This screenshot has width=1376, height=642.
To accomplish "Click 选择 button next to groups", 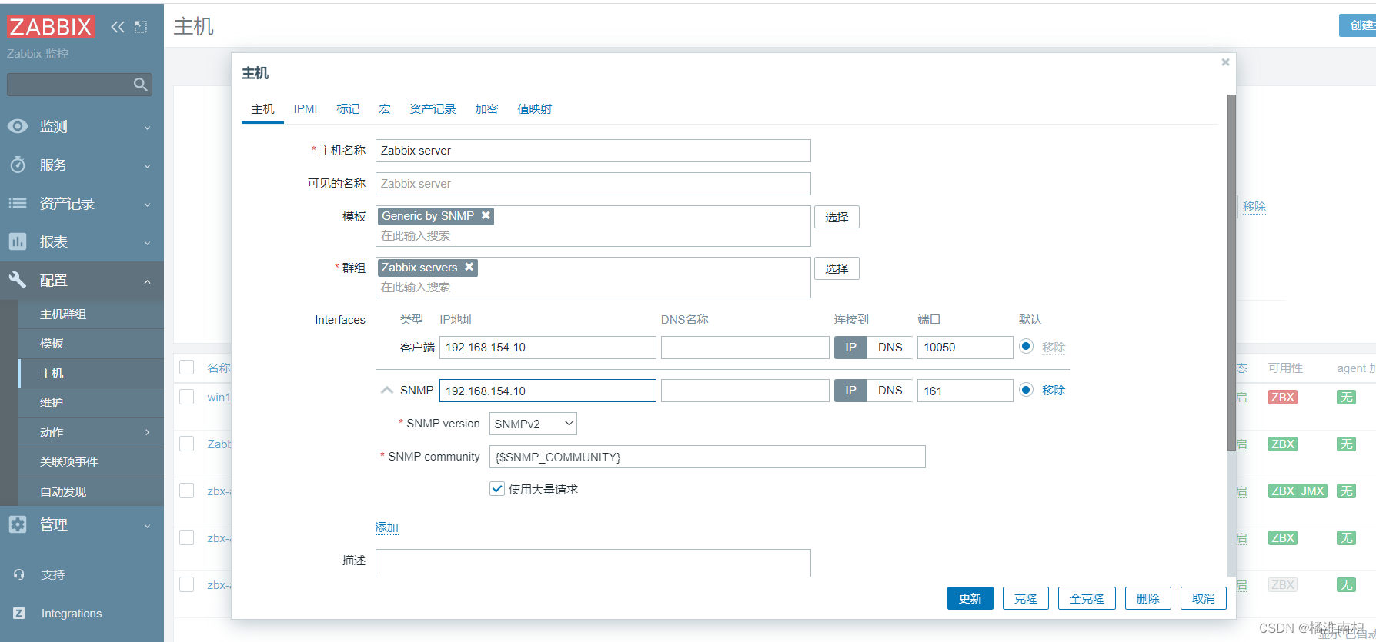I will 837,268.
